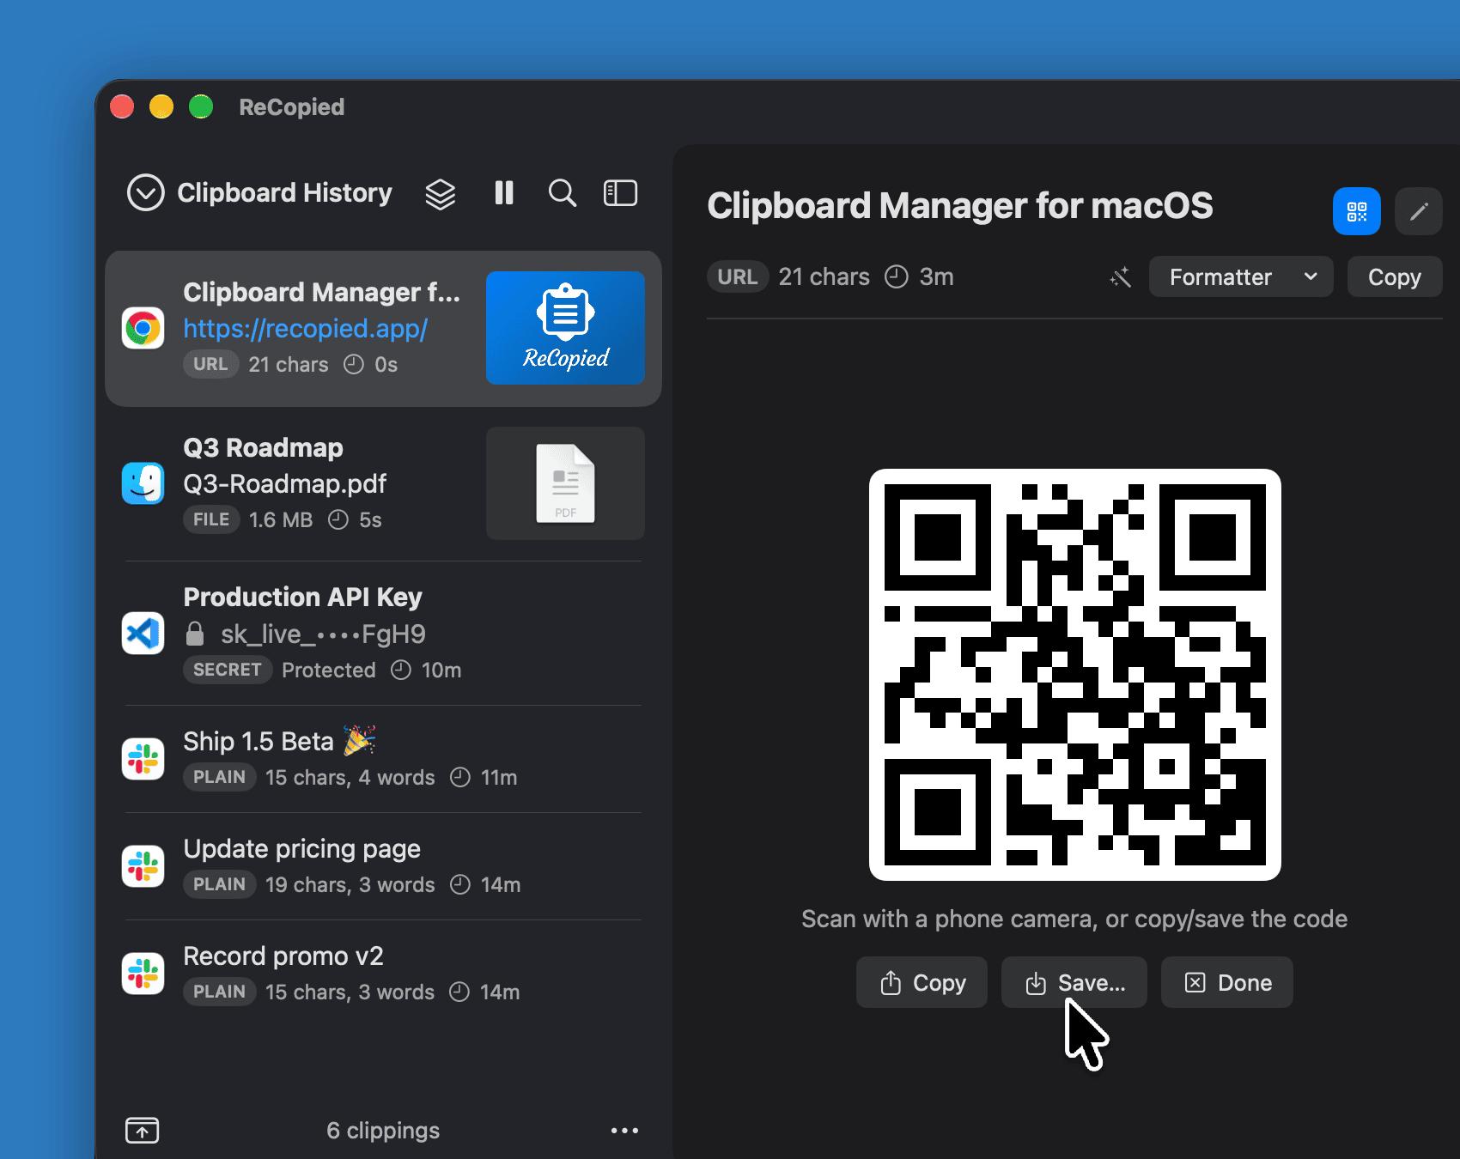The image size is (1460, 1159).
Task: Toggle the sidebar layout icon
Action: click(x=620, y=192)
